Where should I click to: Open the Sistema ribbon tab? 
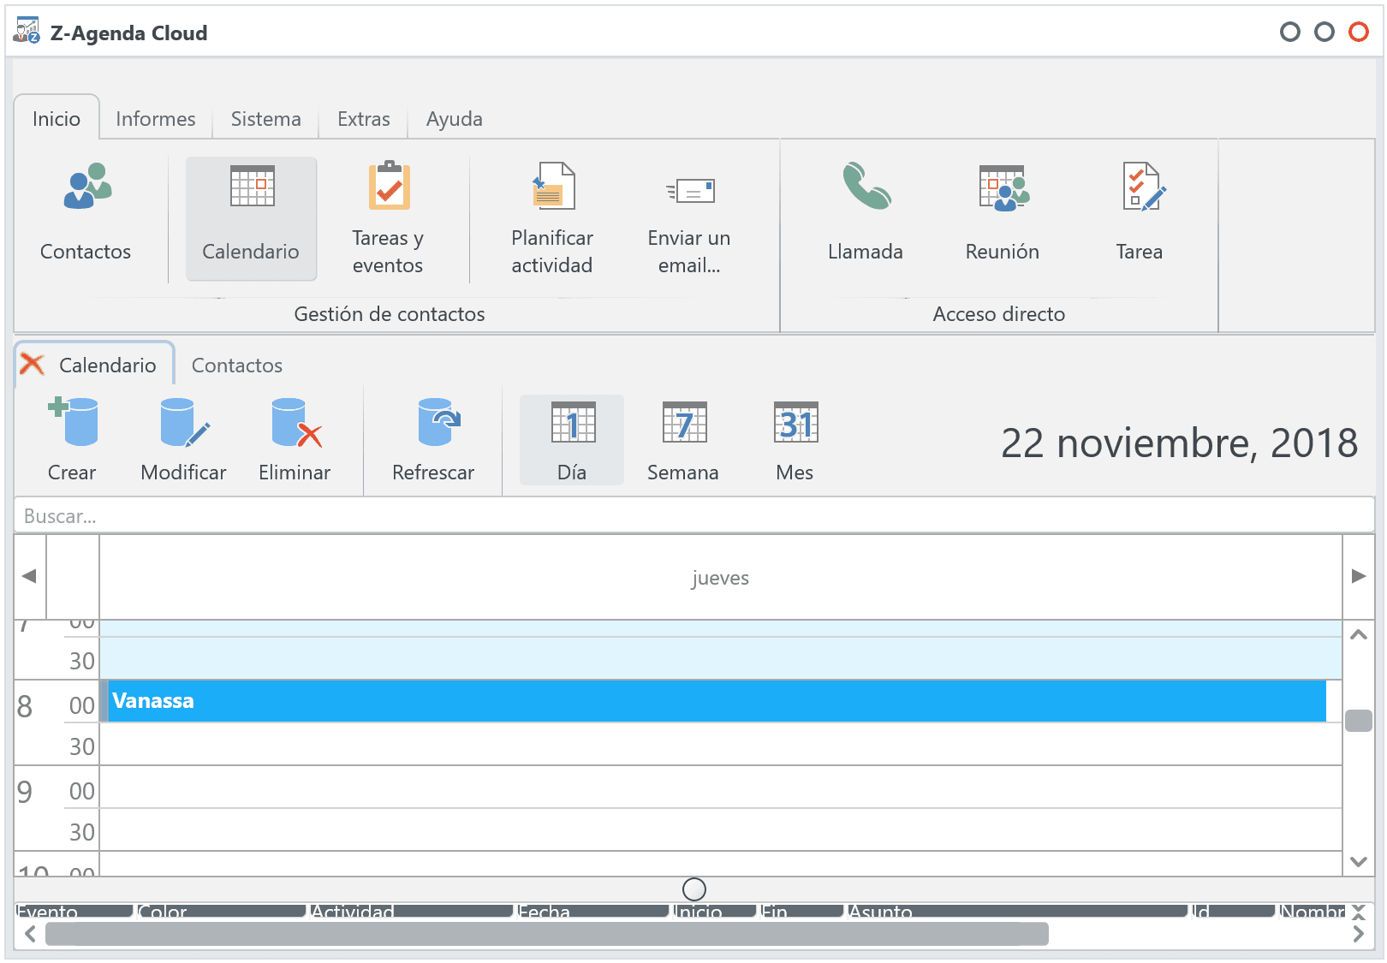265,119
